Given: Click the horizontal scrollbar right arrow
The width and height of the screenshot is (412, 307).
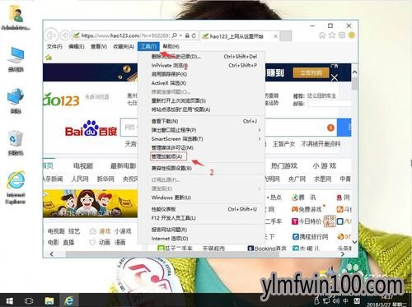Looking at the screenshot, I should (342, 254).
